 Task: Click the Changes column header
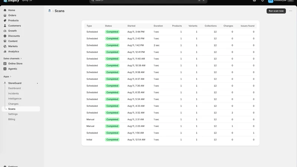(x=228, y=26)
